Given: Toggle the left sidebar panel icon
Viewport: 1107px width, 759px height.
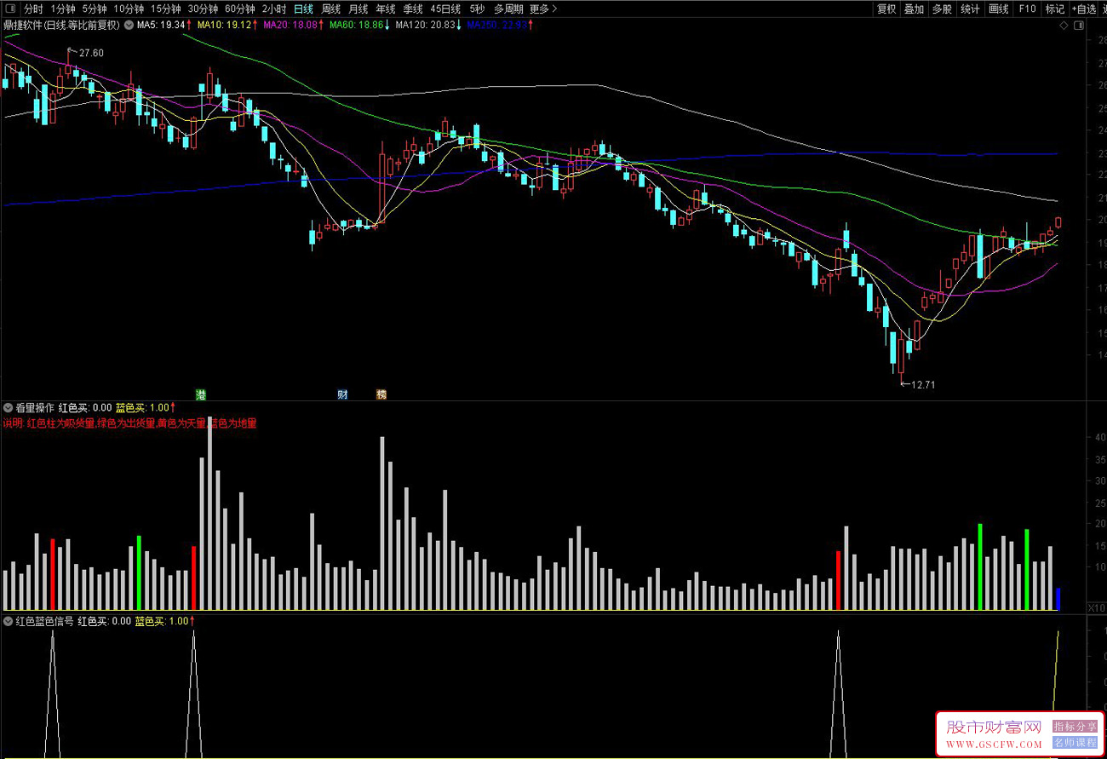Looking at the screenshot, I should tap(9, 9).
